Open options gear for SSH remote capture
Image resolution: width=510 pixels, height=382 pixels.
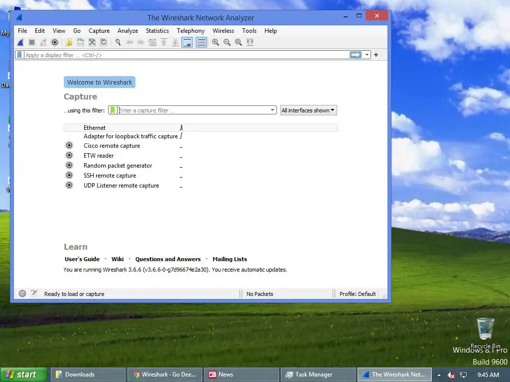pyautogui.click(x=69, y=175)
